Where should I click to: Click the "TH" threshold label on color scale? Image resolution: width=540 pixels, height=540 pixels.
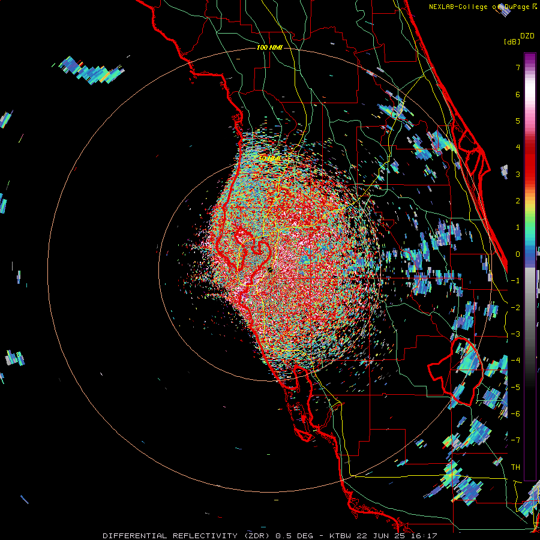point(515,467)
